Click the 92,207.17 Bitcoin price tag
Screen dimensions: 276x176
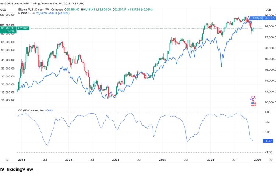click(8, 28)
